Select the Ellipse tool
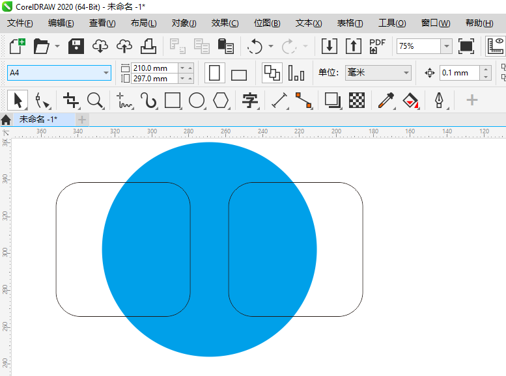This screenshot has width=506, height=376. click(x=197, y=100)
